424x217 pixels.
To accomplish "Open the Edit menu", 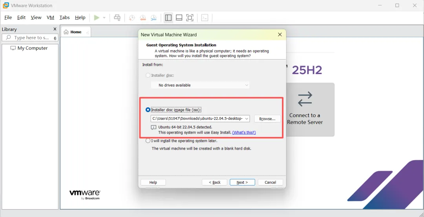I will [21, 18].
